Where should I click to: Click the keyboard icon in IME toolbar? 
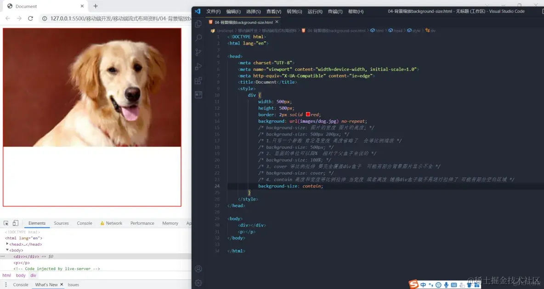point(454,285)
